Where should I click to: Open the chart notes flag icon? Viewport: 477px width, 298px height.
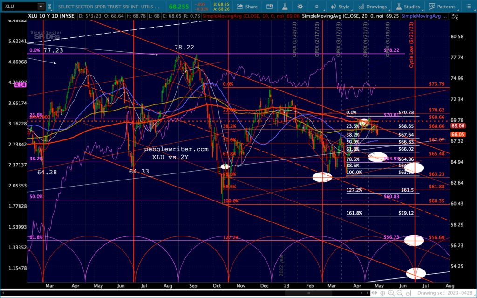point(270,7)
